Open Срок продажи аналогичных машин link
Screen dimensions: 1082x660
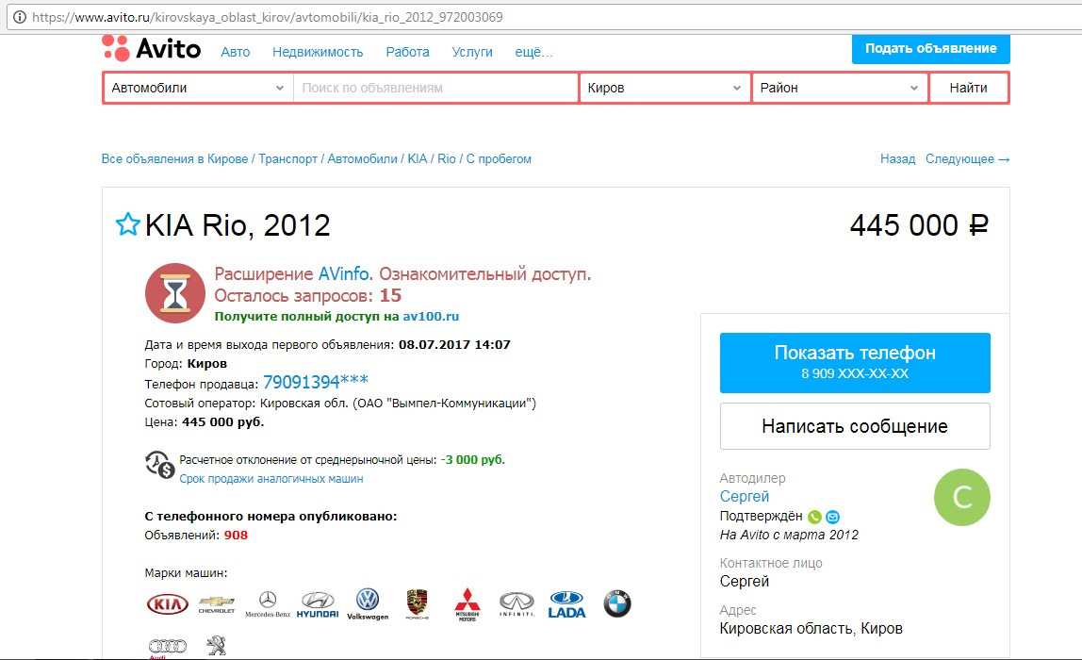pyautogui.click(x=271, y=478)
